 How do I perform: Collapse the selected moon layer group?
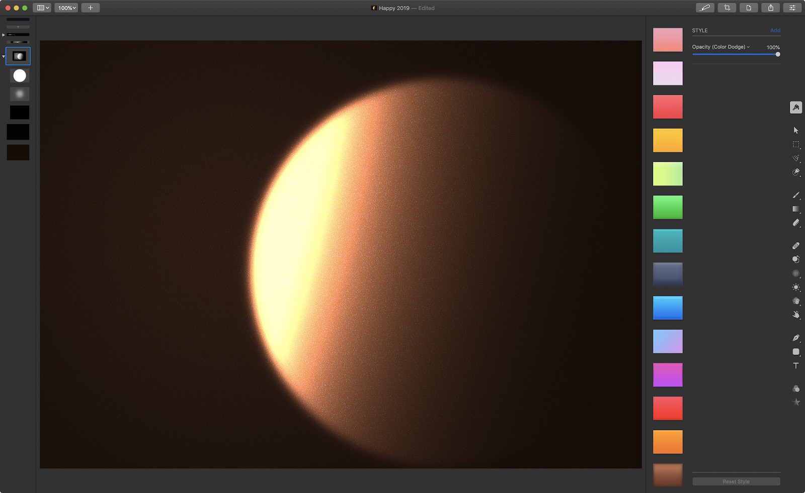pyautogui.click(x=4, y=56)
